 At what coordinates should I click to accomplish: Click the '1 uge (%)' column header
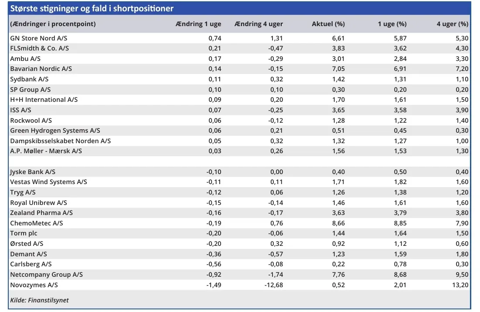click(x=392, y=24)
